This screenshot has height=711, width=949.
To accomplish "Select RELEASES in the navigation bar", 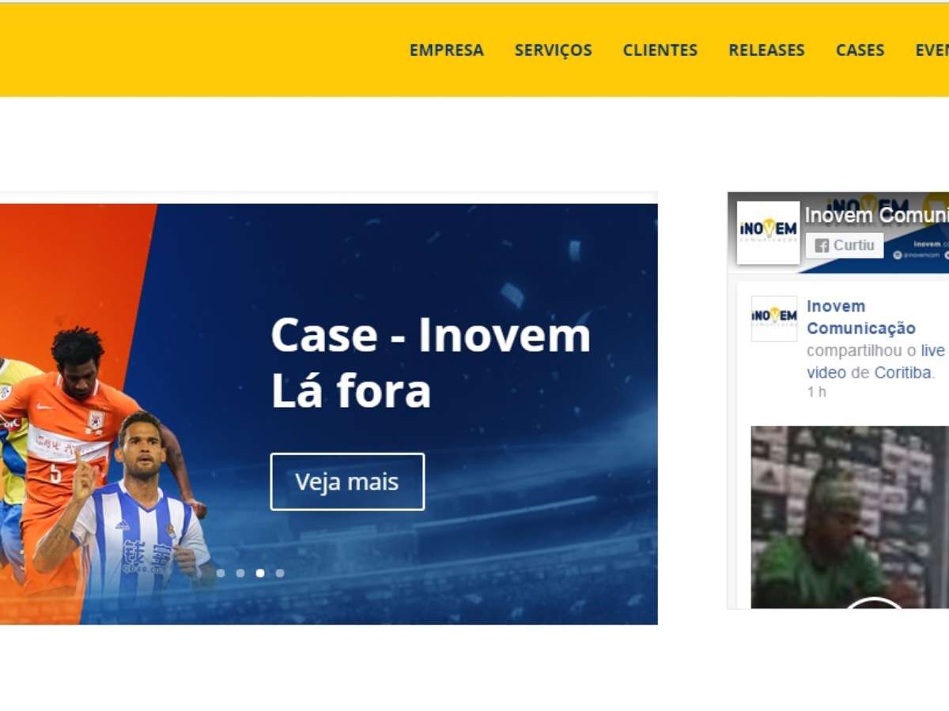I will click(766, 50).
